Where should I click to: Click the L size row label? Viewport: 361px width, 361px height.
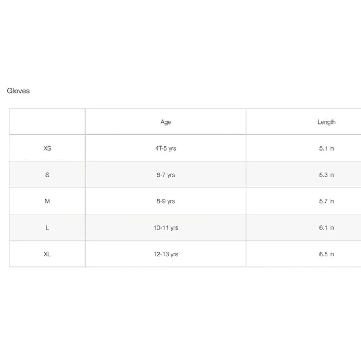point(47,228)
